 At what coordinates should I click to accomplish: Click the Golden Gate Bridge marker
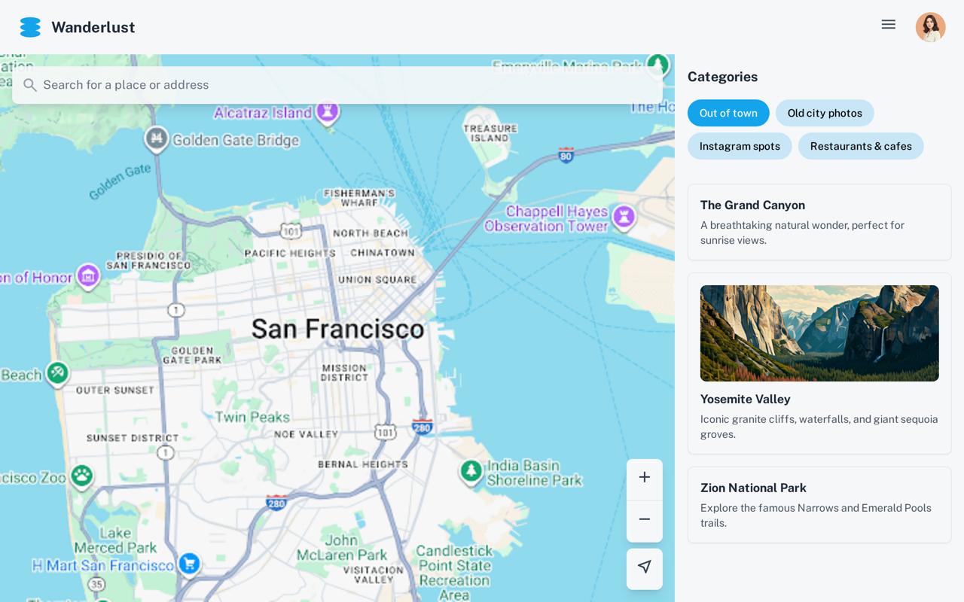click(x=157, y=138)
